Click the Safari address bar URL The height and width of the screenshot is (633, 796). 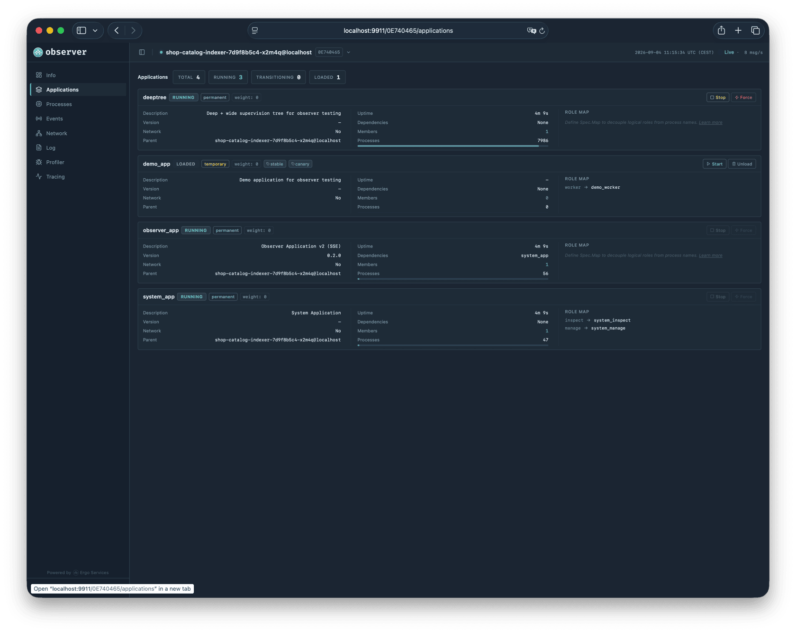point(398,30)
